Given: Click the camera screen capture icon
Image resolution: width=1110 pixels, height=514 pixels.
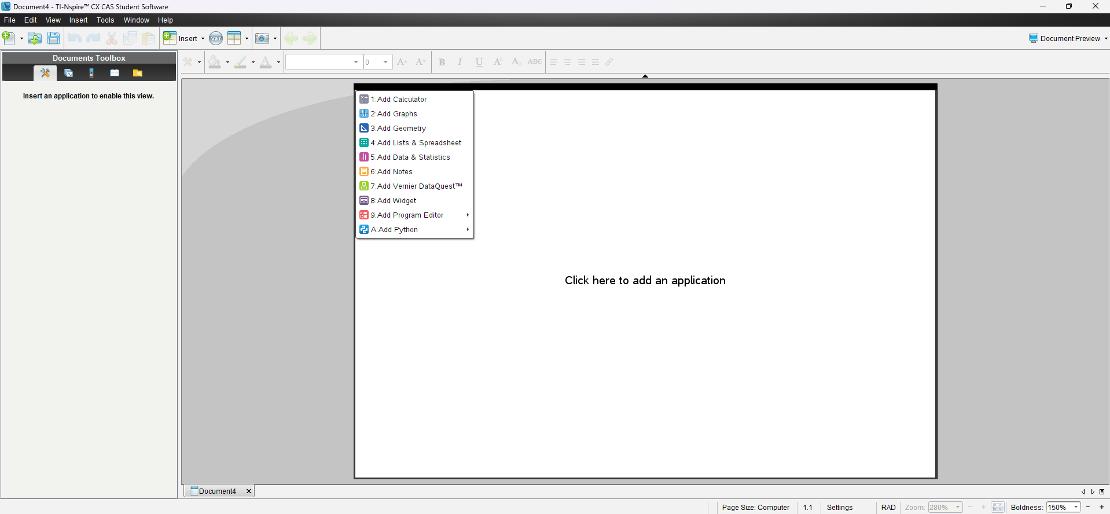Looking at the screenshot, I should click(x=262, y=39).
